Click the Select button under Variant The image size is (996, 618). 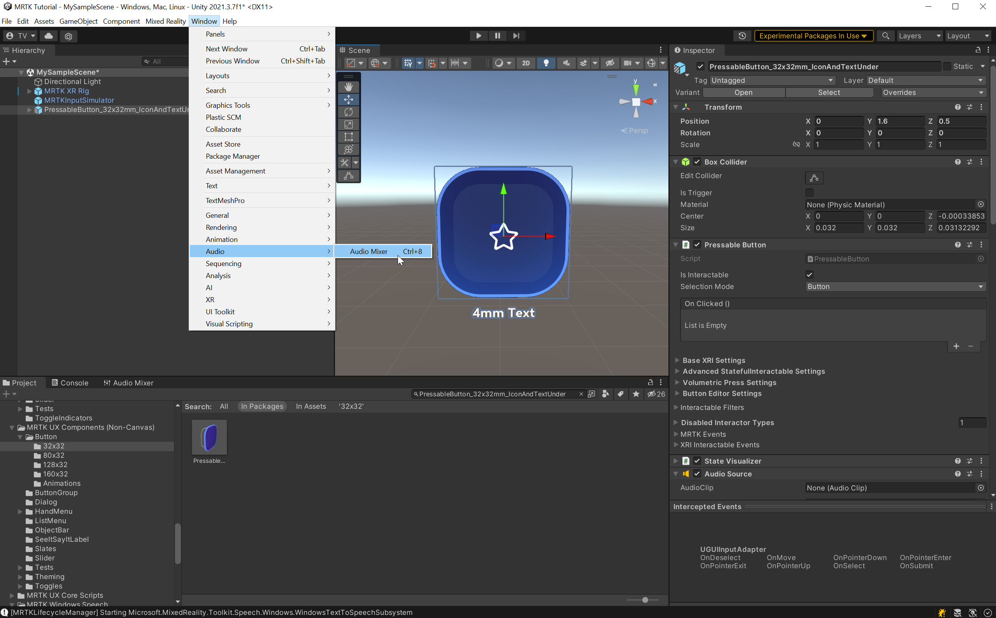click(829, 93)
